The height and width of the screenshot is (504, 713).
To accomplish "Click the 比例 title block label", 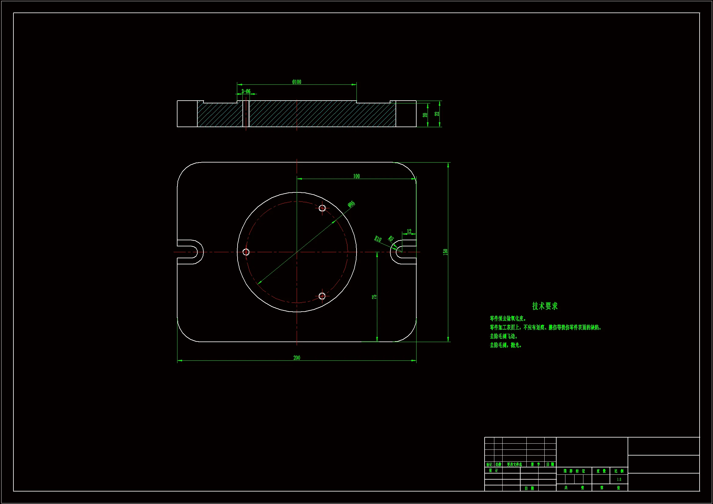I will pyautogui.click(x=619, y=471).
